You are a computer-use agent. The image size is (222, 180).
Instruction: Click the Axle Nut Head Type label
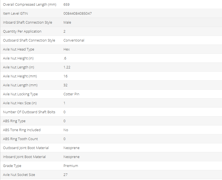click(x=19, y=49)
